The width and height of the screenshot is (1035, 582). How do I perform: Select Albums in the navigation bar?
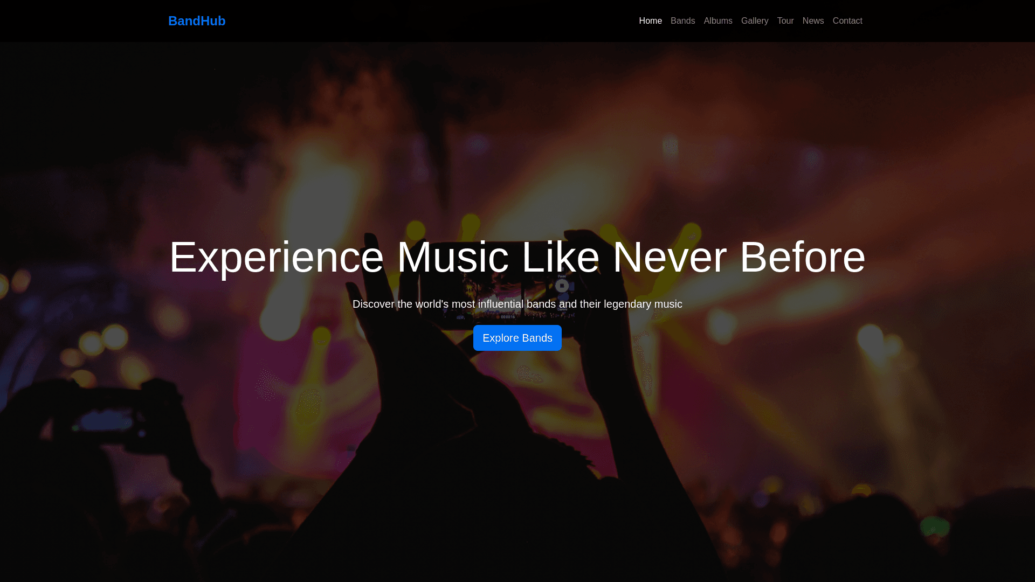[x=718, y=21]
